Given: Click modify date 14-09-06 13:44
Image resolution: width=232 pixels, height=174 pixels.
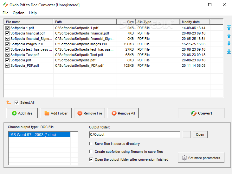Looking at the screenshot, I should tap(194, 28).
